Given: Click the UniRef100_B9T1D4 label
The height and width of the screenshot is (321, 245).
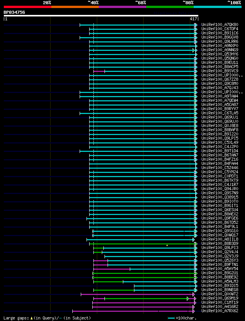Looking at the screenshot, I should pos(220,151).
